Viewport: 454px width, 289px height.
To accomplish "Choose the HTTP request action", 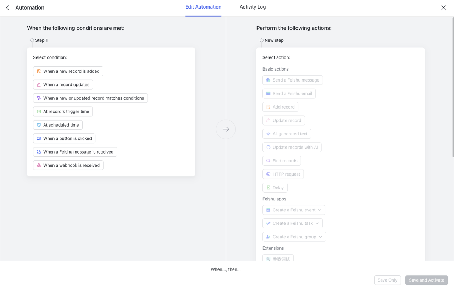I will (283, 174).
